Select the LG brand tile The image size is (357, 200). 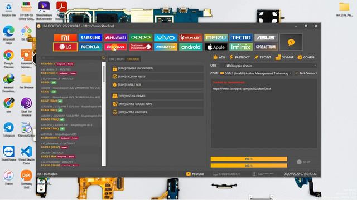point(65,47)
